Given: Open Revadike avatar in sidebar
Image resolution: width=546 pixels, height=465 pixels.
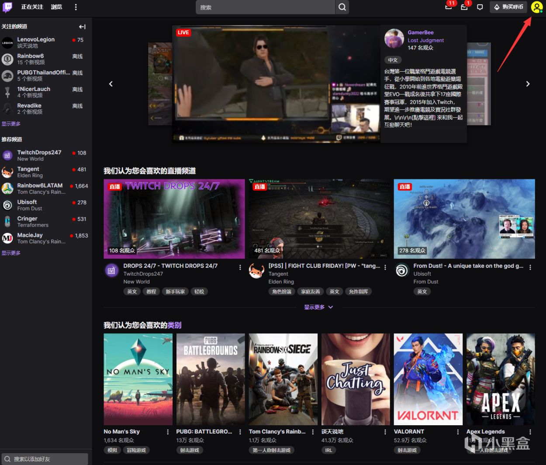Looking at the screenshot, I should (x=7, y=108).
